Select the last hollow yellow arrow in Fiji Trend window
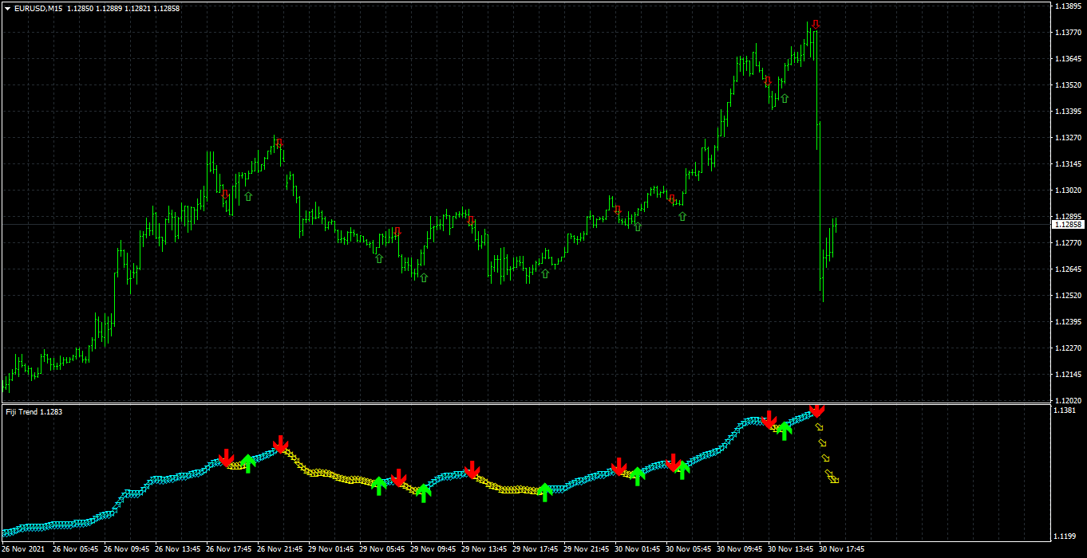This screenshot has width=1087, height=558. point(833,479)
